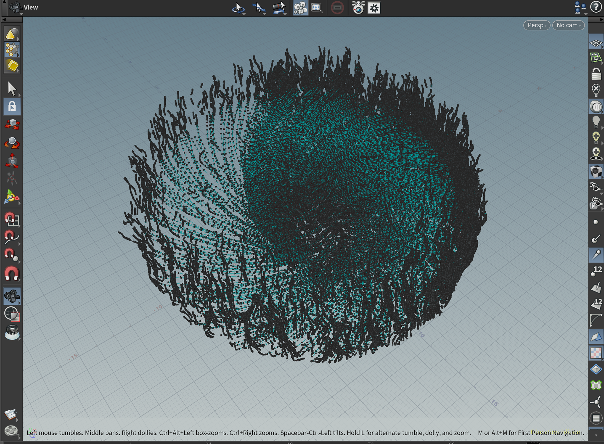This screenshot has height=444, width=604.
Task: Click the drone camera icon in top toolbar
Action: pyautogui.click(x=358, y=8)
